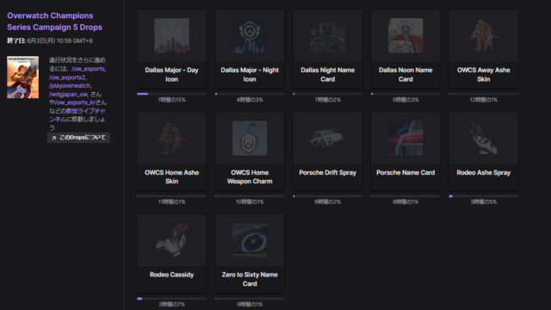551x310 pixels.
Task: Click the OWCS Home Weapon Charm image
Action: 250,138
